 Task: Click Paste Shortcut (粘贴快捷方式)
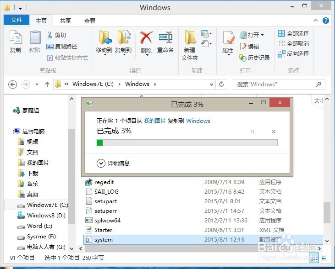67,58
